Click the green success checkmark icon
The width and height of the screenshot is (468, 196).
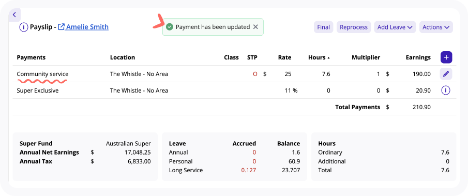170,27
